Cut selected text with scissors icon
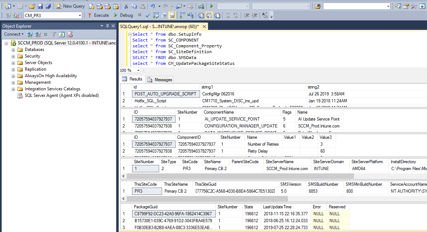 (126, 6)
